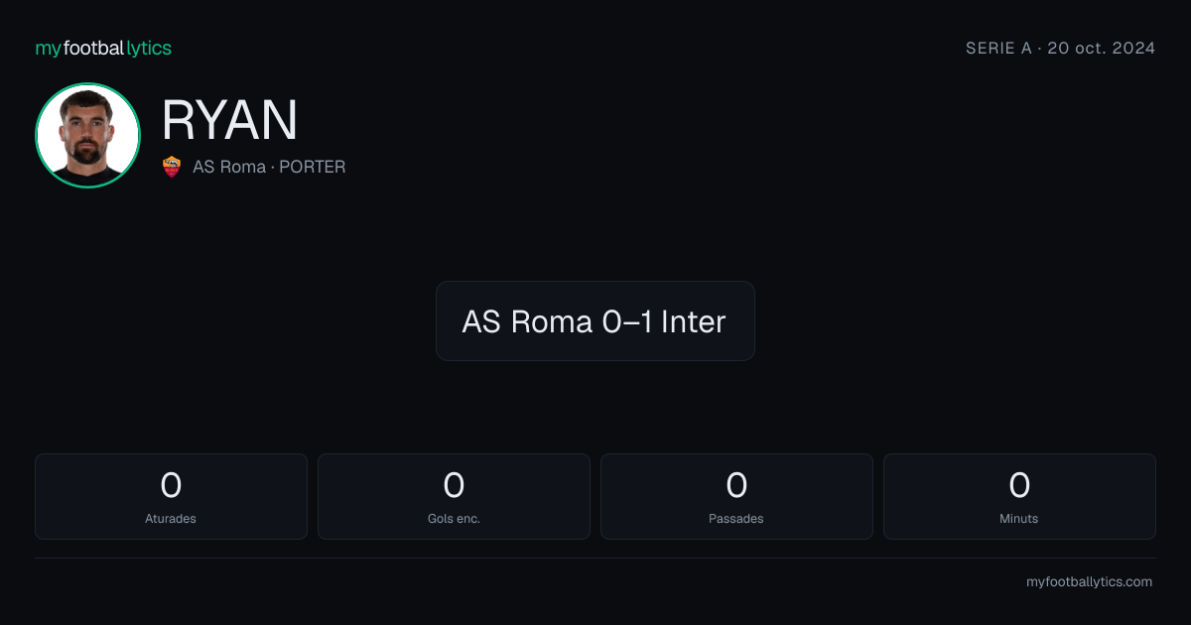Click the Gols enc. label text
This screenshot has width=1191, height=625.
point(454,519)
